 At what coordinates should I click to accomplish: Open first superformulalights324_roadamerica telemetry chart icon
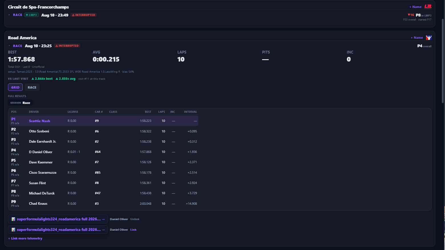[13, 219]
